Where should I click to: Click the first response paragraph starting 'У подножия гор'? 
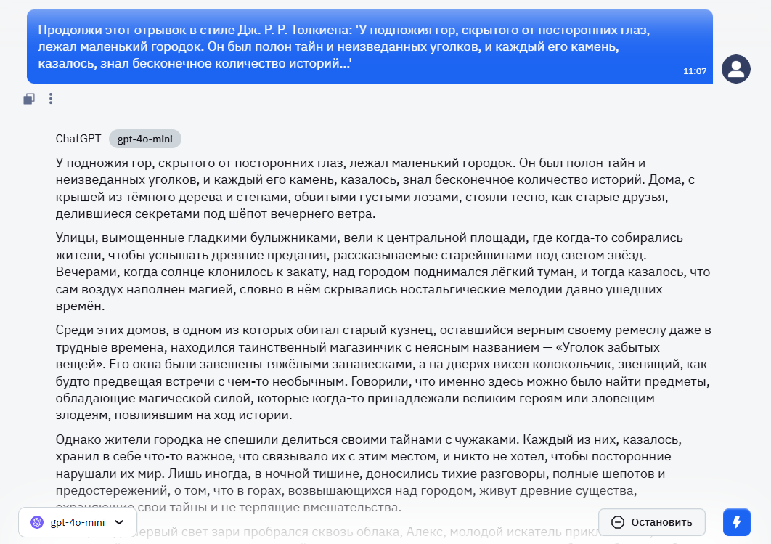pos(375,188)
